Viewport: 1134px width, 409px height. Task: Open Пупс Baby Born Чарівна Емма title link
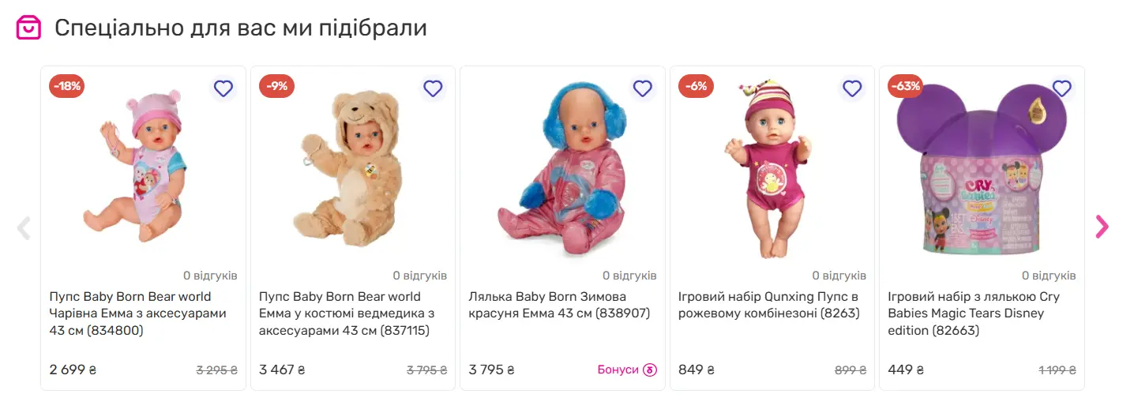[x=137, y=313]
